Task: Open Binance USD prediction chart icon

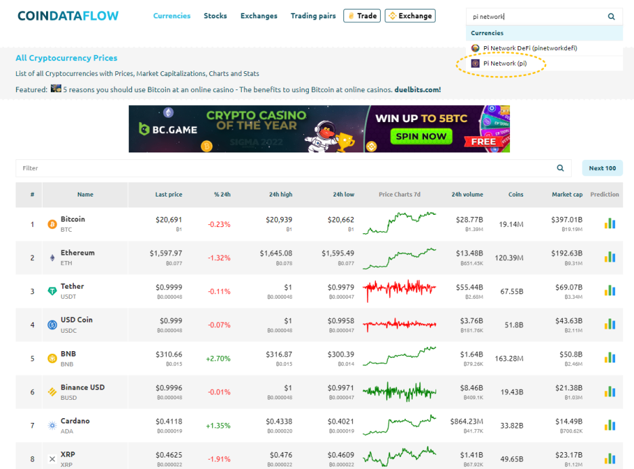Action: [610, 391]
